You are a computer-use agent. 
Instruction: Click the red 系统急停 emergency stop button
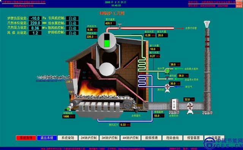26,138
